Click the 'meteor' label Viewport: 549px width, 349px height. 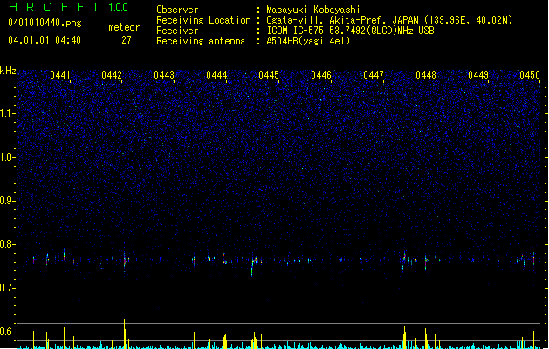pos(124,27)
